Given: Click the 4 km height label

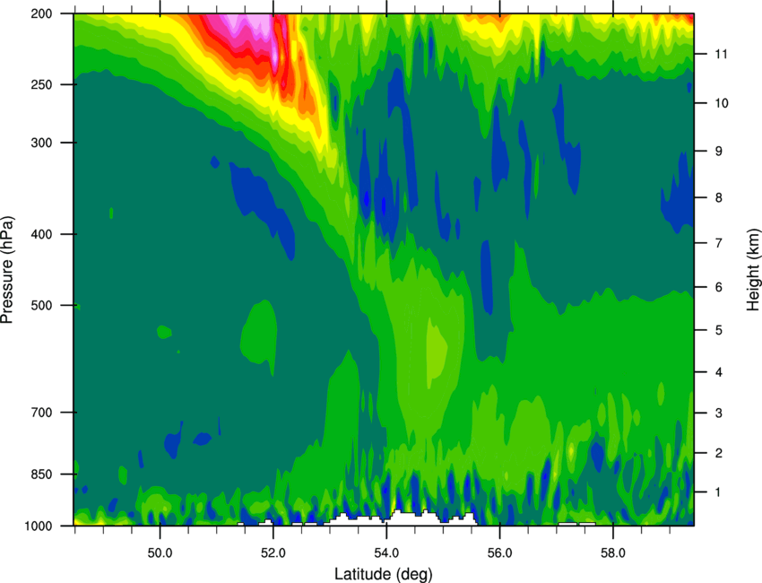Looking at the screenshot, I should pos(719,372).
